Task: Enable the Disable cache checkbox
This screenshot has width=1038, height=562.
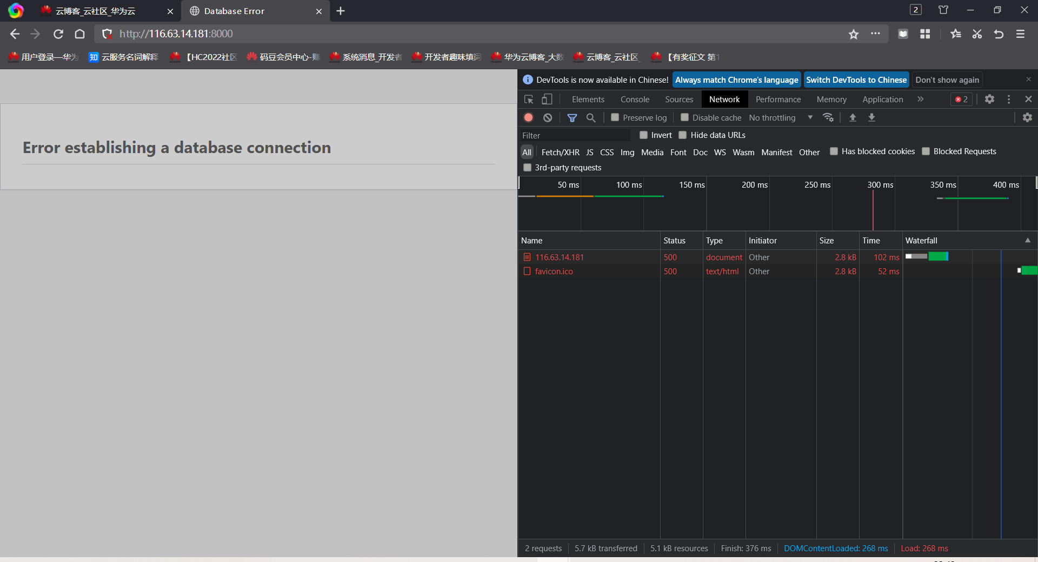Action: [684, 117]
